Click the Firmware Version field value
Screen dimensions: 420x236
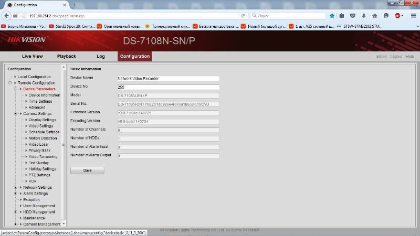click(x=168, y=113)
